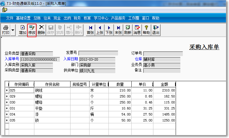Select the 螺栓 item name cell
Viewport: 229px width, 138px height.
tap(52, 96)
